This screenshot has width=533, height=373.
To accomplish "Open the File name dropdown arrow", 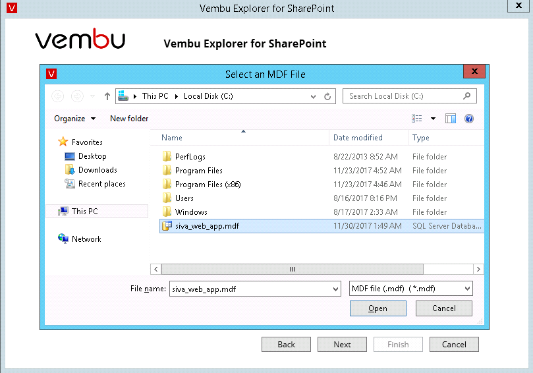I will point(335,289).
